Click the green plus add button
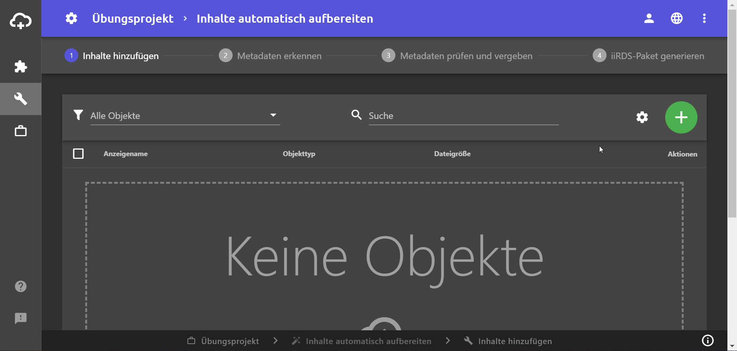Image resolution: width=737 pixels, height=351 pixels. click(681, 117)
